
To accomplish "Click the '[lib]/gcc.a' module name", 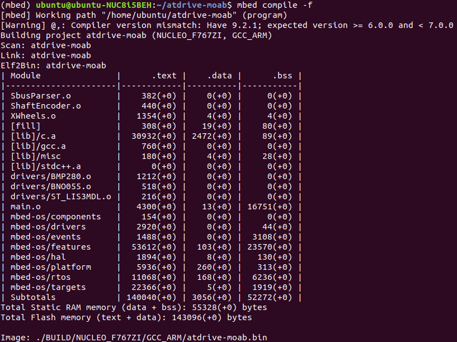I will click(x=38, y=146).
